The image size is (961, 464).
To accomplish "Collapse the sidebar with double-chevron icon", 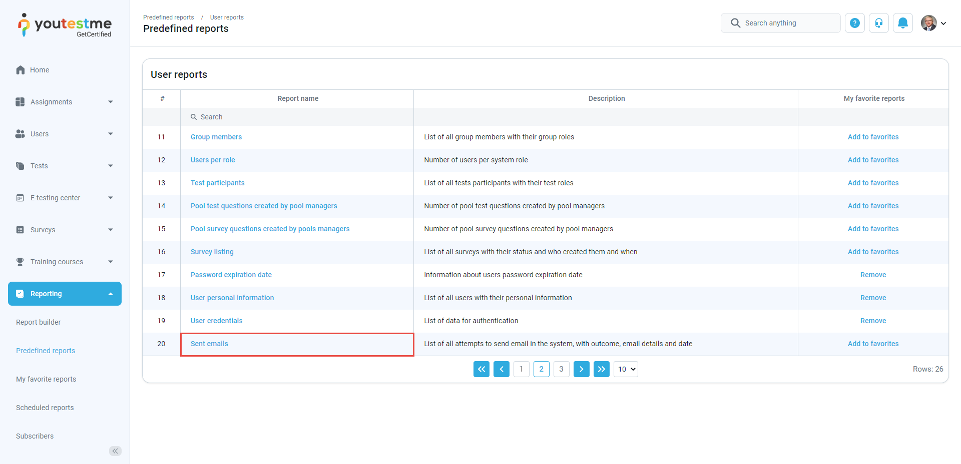I will 115,451.
